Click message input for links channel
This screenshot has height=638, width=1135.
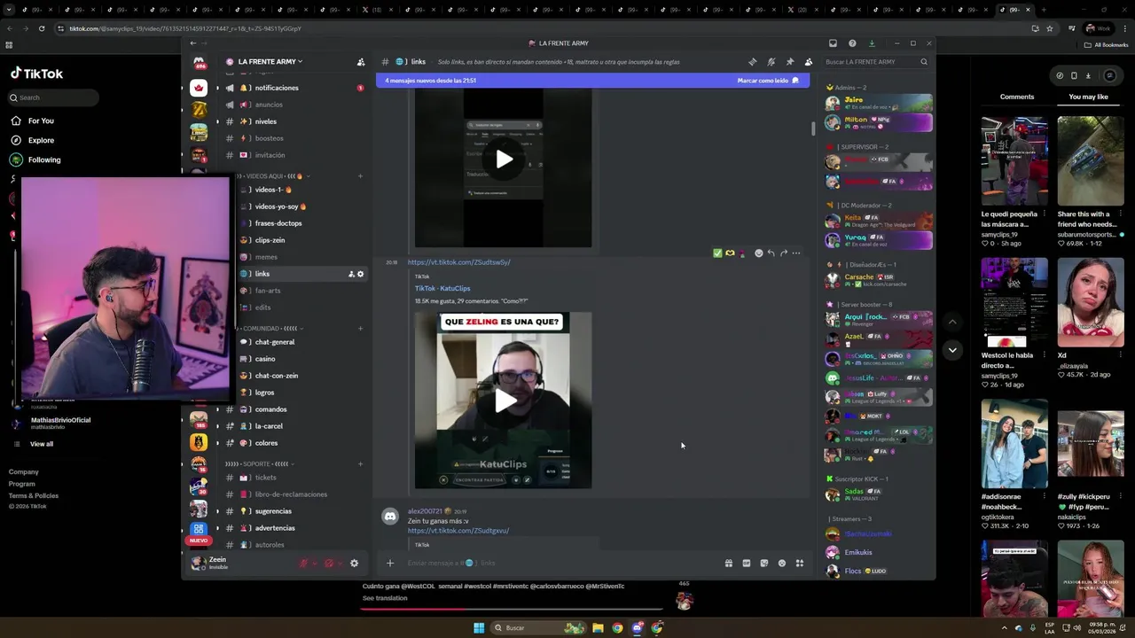559,563
